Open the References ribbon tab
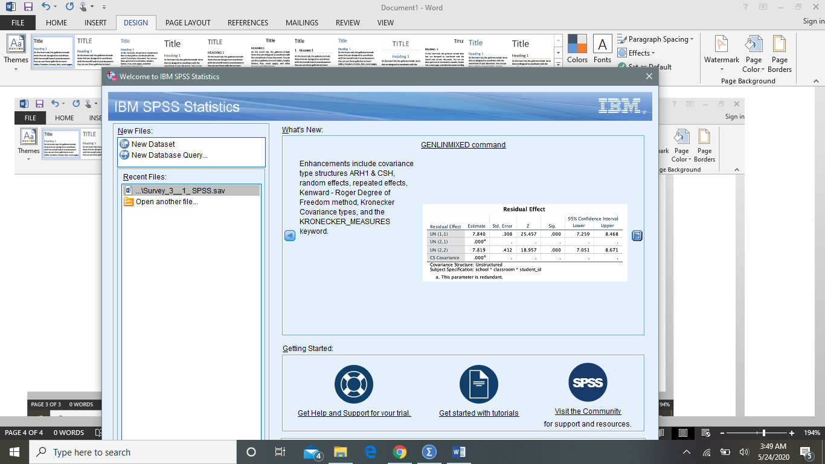 pyautogui.click(x=248, y=22)
